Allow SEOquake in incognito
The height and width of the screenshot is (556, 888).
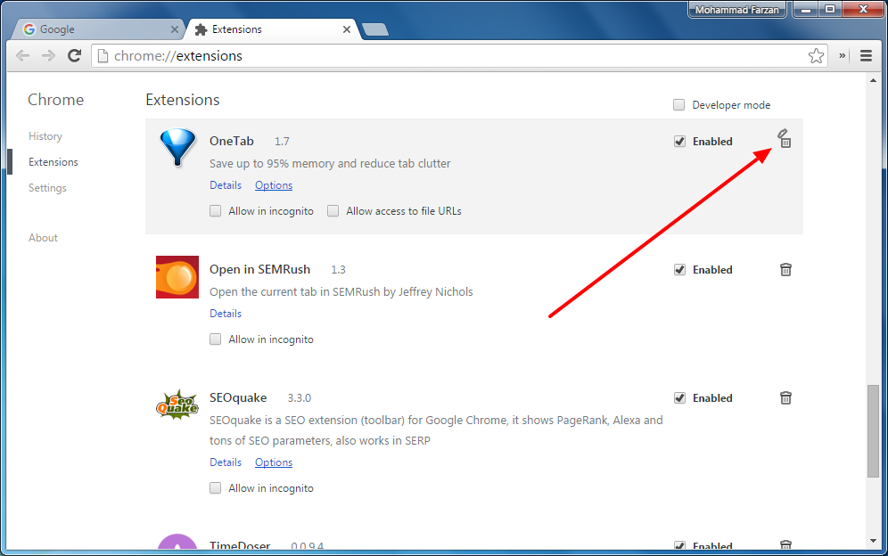click(x=215, y=488)
